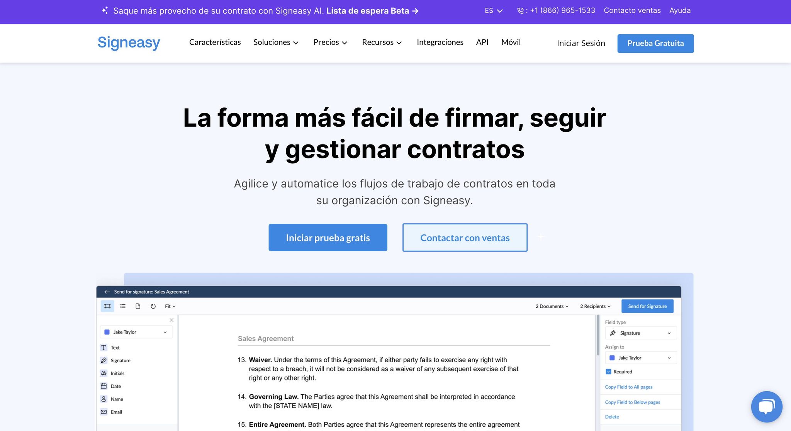Click the Delete field link
The image size is (791, 431).
tap(612, 417)
